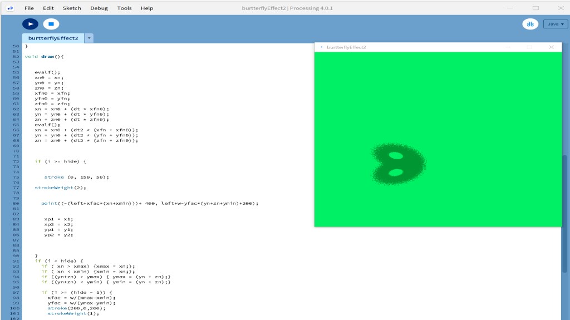The image size is (570, 320).
Task: Open the Help menu
Action: pos(147,8)
